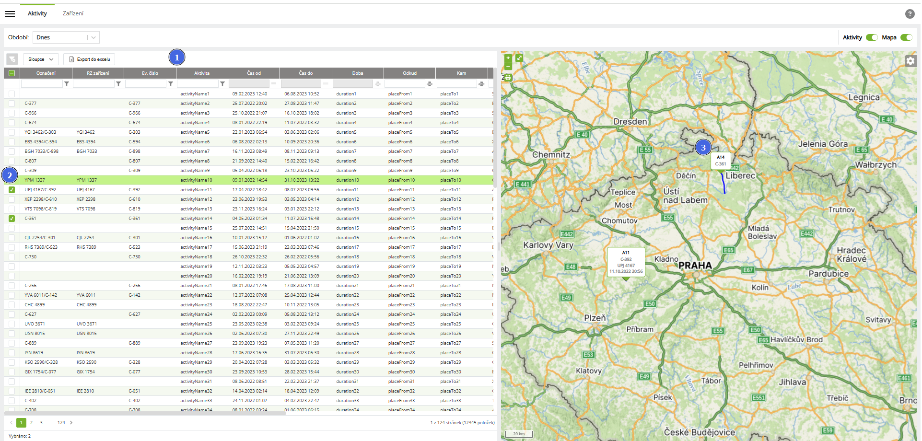Select the Aktivity tab
922x441 pixels.
point(37,13)
